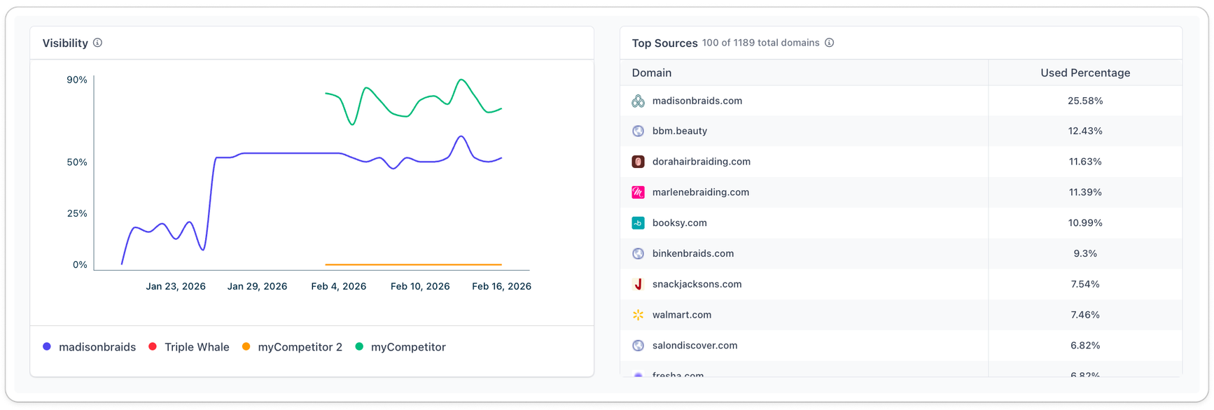Click the Feb 16, 2026 axis label
The image size is (1214, 410).
pos(501,286)
